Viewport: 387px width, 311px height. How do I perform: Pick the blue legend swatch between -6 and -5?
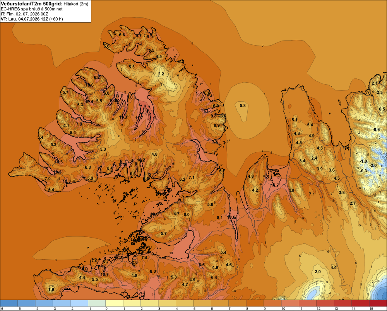pyautogui.click(x=9, y=303)
